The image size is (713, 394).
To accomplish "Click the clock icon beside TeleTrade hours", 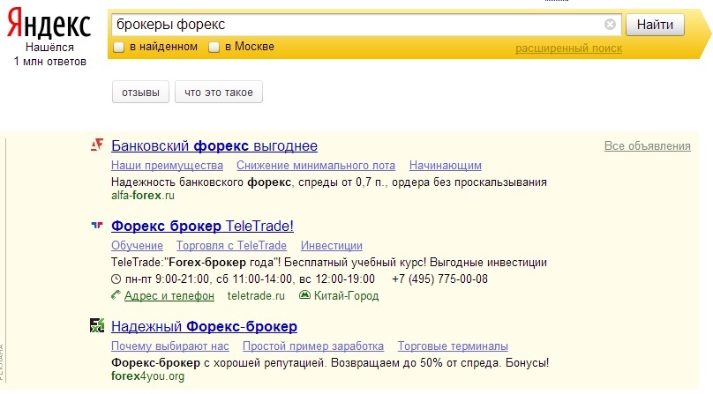I will (x=116, y=279).
